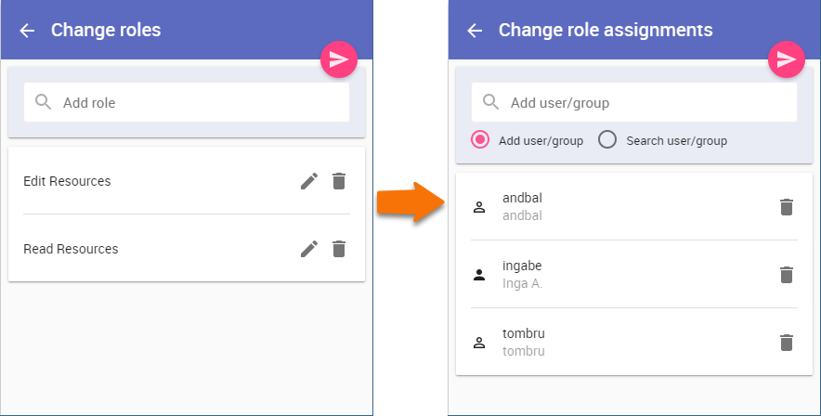821x416 pixels.
Task: Remove tombru from role assignments
Action: pyautogui.click(x=787, y=343)
